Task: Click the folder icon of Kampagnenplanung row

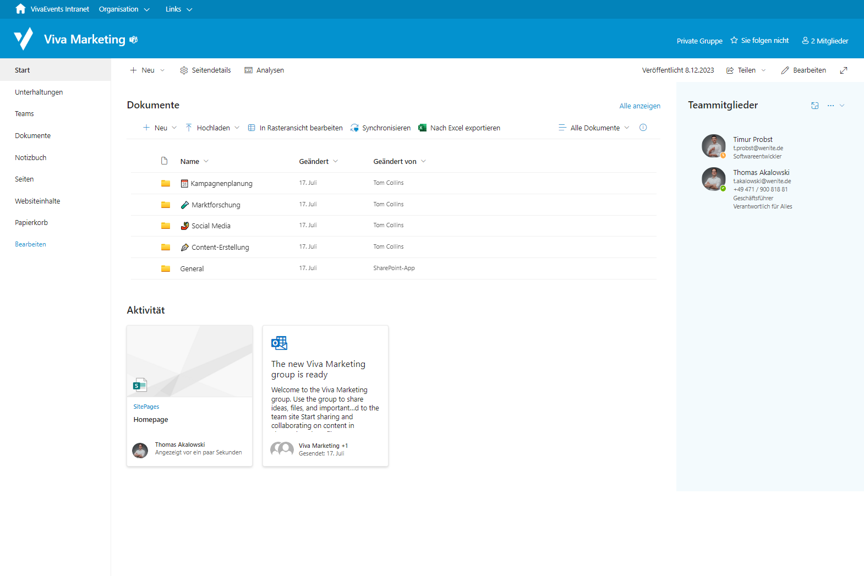Action: click(x=166, y=183)
